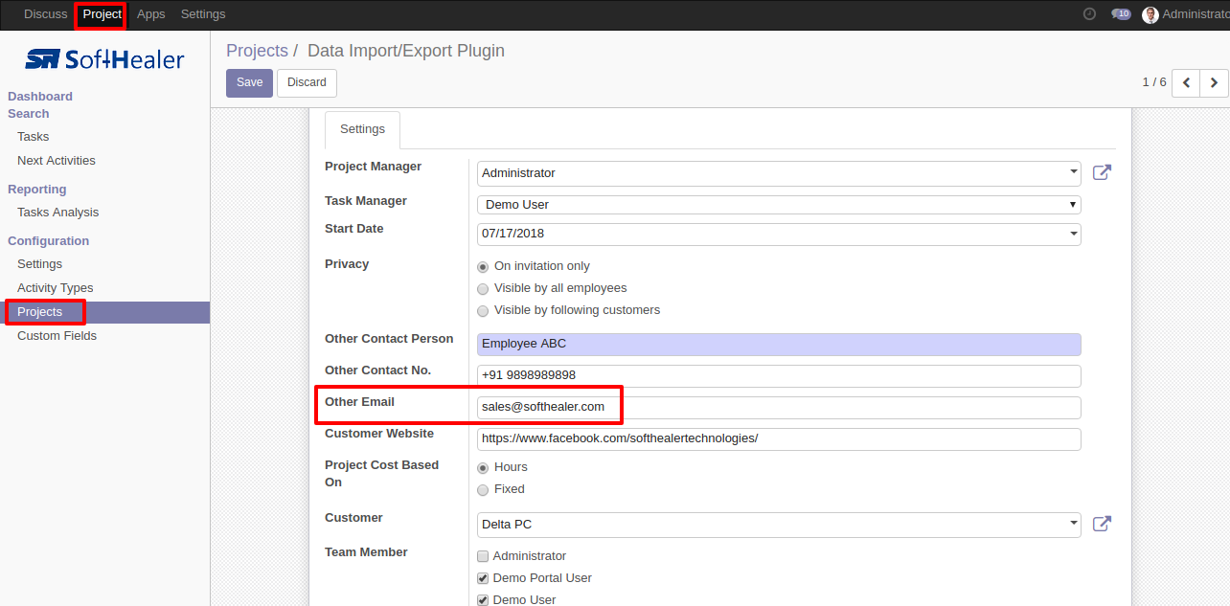This screenshot has height=606, width=1230.
Task: Select the On invitation only privacy option
Action: (483, 267)
